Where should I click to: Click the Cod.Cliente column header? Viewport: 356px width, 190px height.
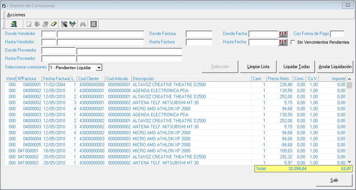pyautogui.click(x=91, y=79)
